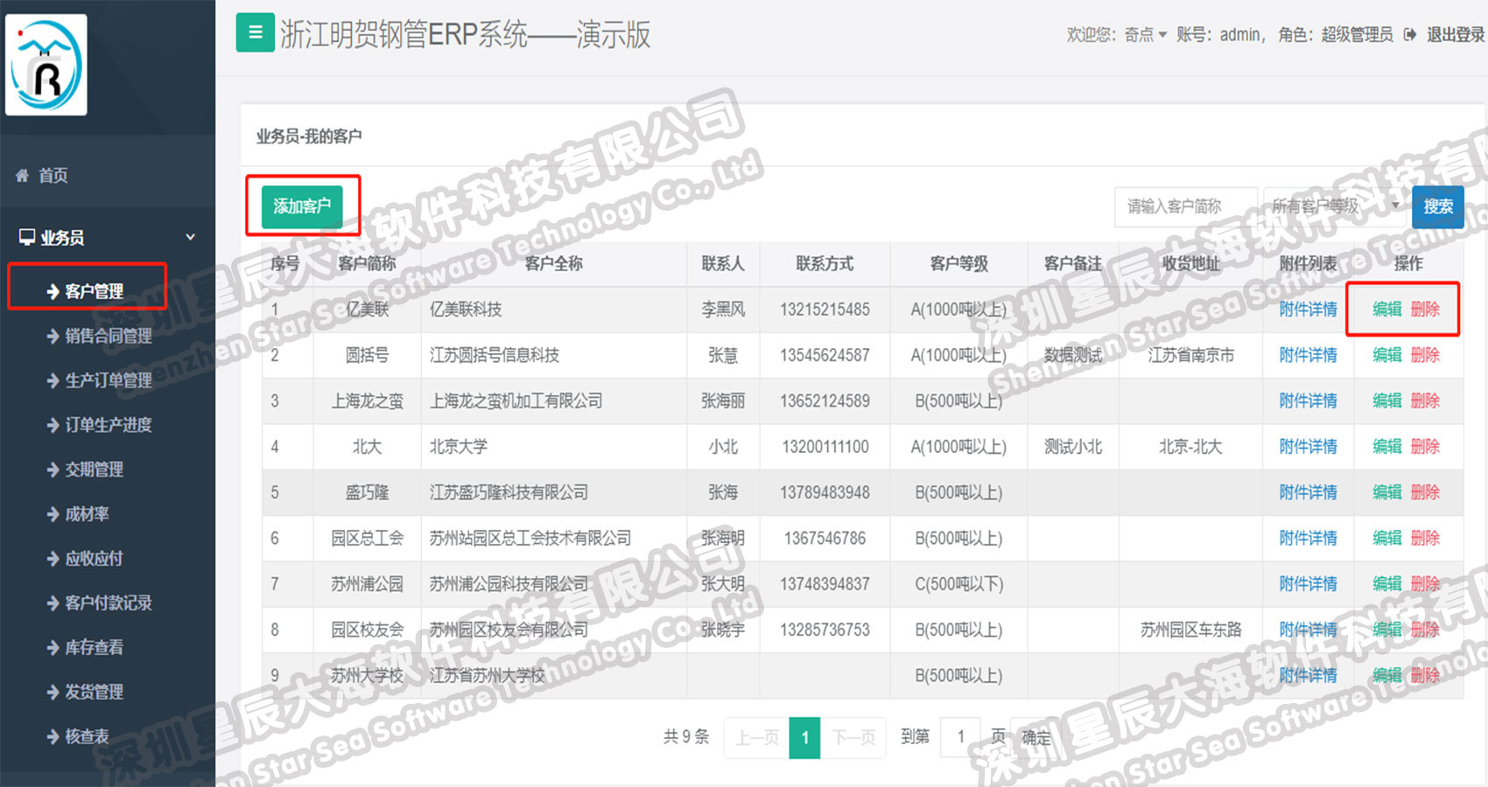
Task: Click 编辑 for the 圆括号 row
Action: [1387, 355]
